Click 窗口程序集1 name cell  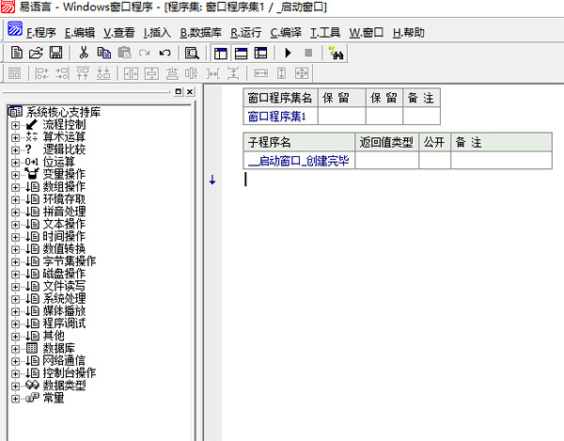coord(280,117)
